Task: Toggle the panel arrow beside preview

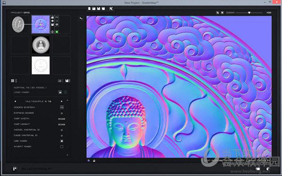Action: [x=81, y=18]
